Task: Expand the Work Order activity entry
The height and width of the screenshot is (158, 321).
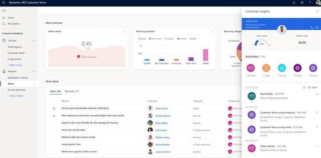Action: pos(317,95)
